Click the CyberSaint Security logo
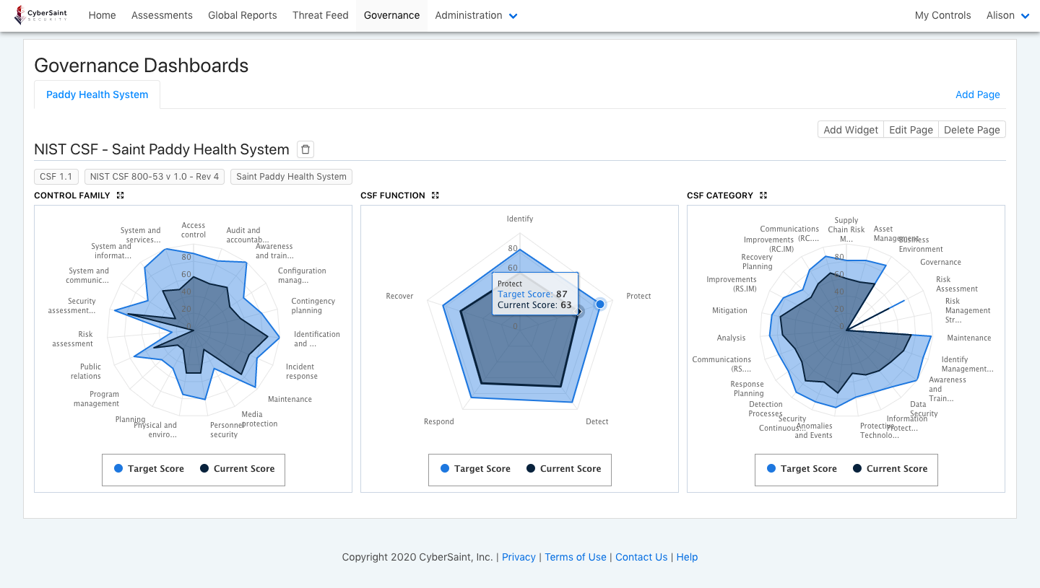The image size is (1040, 588). (x=41, y=15)
